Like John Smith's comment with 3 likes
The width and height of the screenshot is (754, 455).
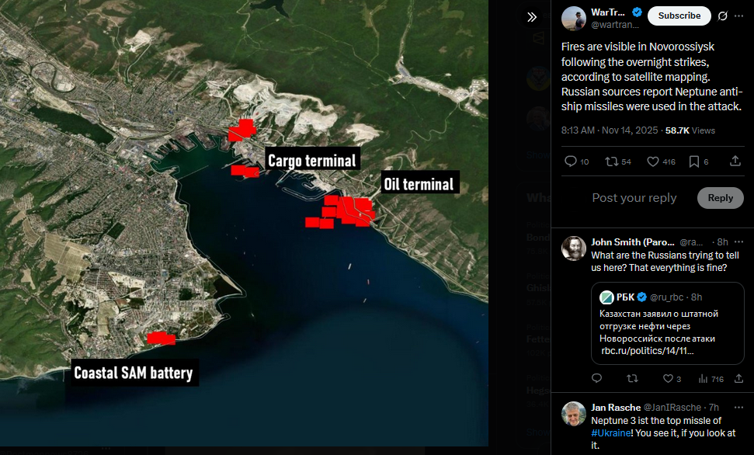coord(672,379)
